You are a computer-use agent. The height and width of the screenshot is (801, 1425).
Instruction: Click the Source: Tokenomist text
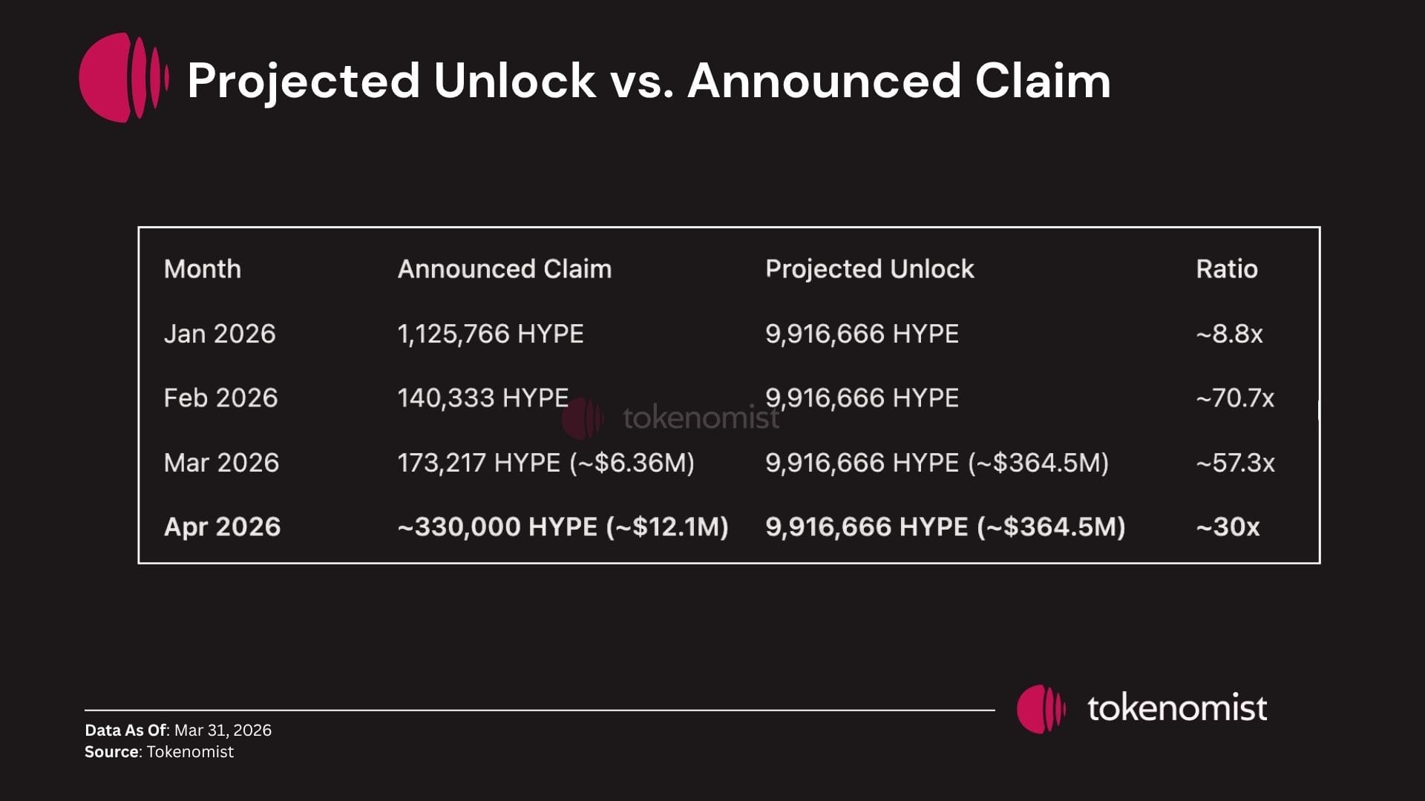159,752
